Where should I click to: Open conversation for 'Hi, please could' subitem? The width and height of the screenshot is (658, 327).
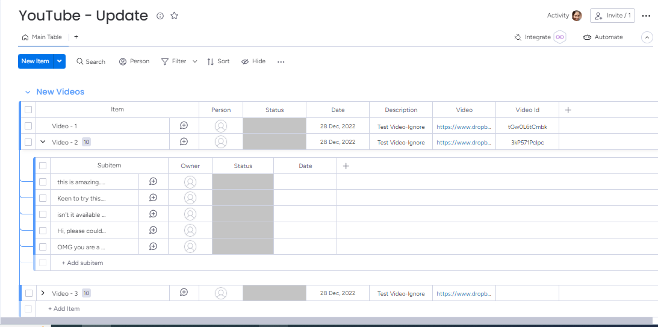coord(153,230)
